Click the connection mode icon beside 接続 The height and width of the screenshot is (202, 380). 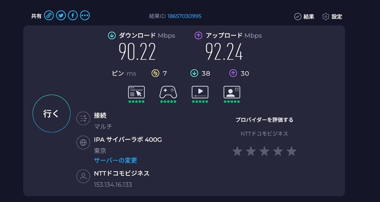pyautogui.click(x=83, y=118)
